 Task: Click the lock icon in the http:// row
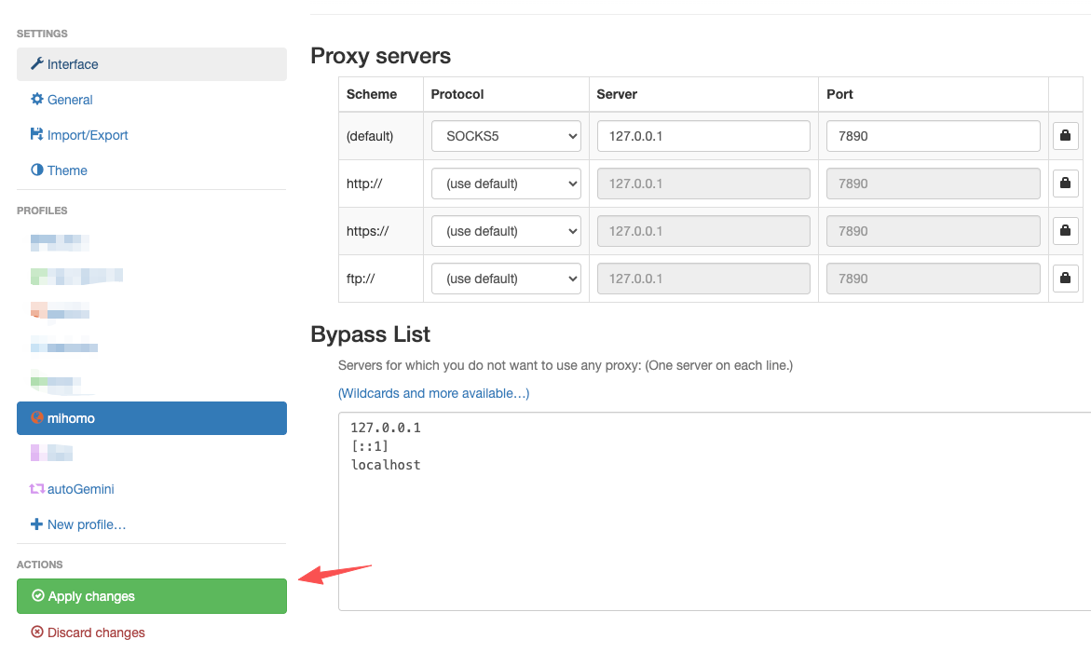[x=1065, y=184]
